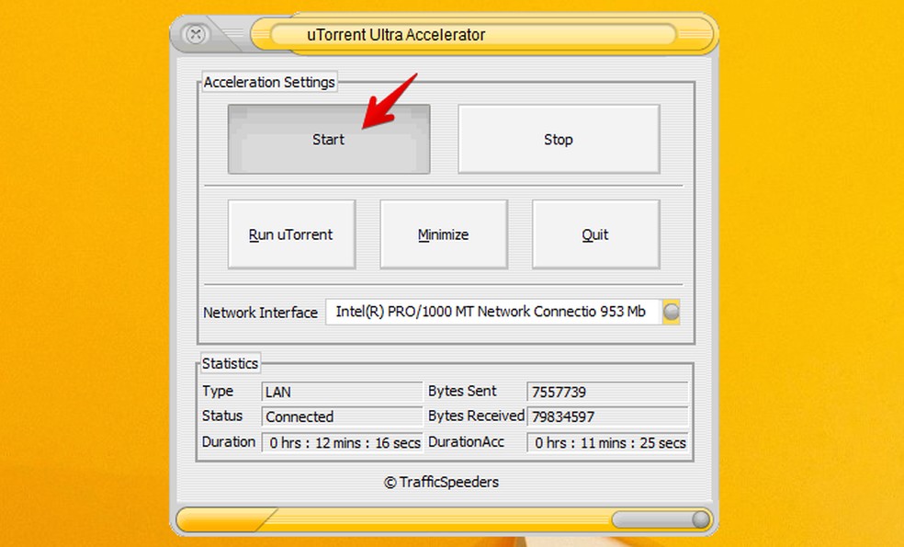Click the X icon in the window corner

point(195,35)
